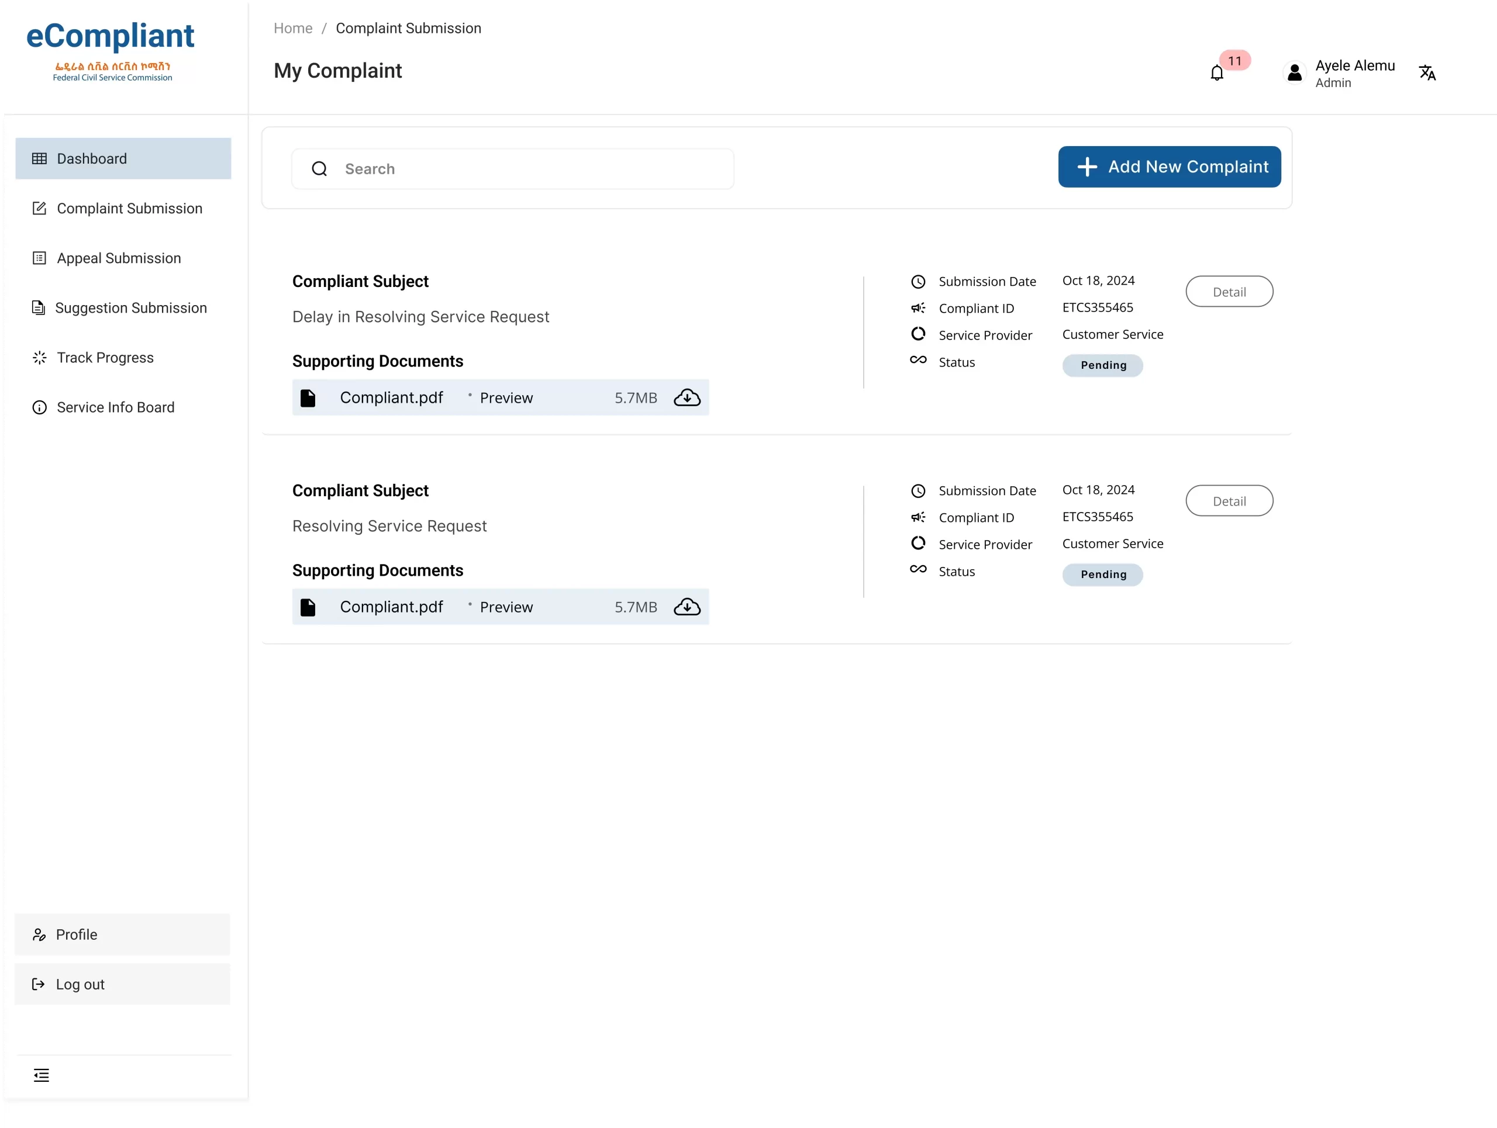Viewport: 1497px width, 1128px height.
Task: Open the Service Info Board
Action: pyautogui.click(x=115, y=407)
